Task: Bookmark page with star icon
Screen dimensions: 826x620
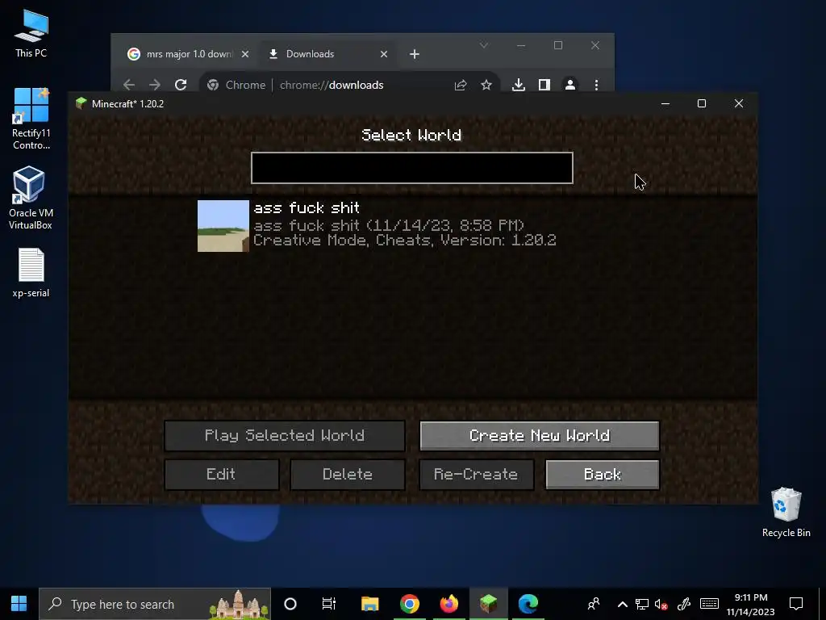Action: pos(486,85)
